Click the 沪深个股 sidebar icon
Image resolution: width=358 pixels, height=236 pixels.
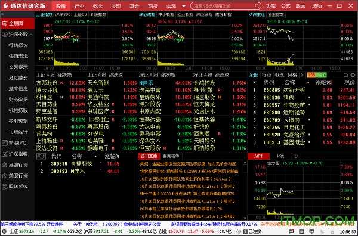(x=5, y=35)
